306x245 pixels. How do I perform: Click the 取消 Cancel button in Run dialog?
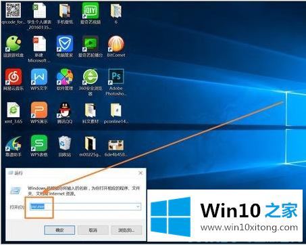pyautogui.click(x=93, y=230)
